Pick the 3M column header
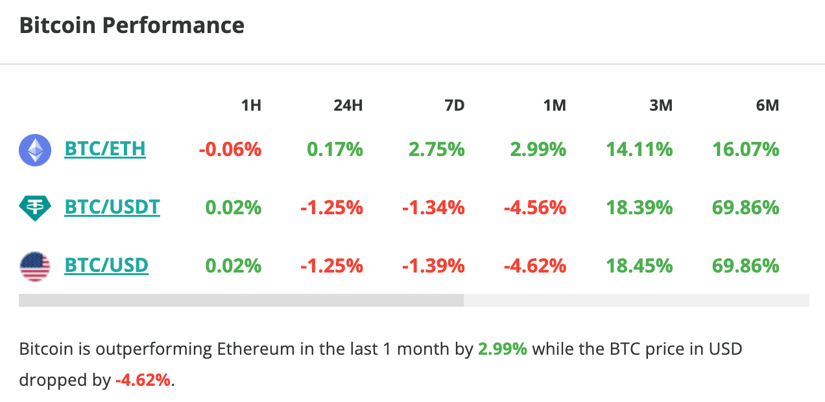The width and height of the screenshot is (825, 402). 661,105
